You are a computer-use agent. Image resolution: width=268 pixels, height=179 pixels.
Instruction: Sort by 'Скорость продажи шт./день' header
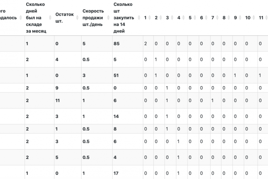93,18
